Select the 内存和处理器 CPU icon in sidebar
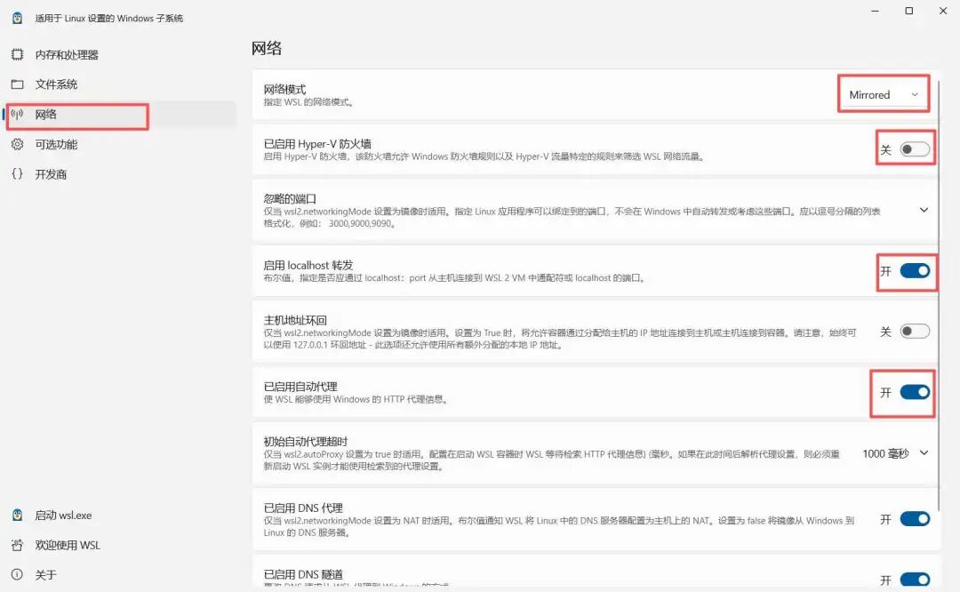 tap(17, 52)
